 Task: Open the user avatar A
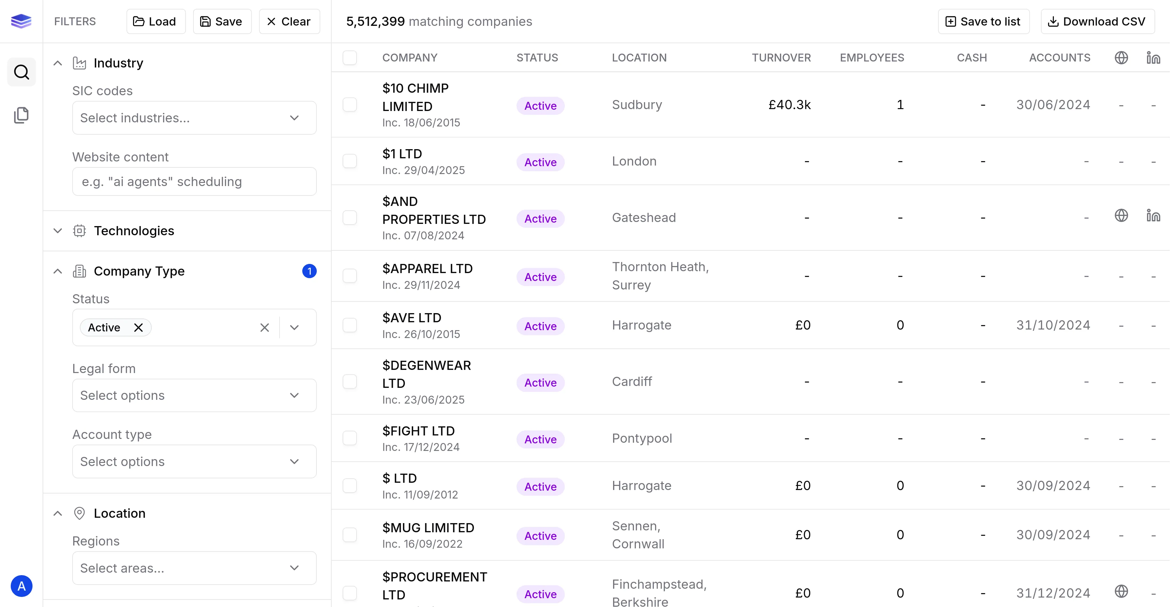point(21,586)
